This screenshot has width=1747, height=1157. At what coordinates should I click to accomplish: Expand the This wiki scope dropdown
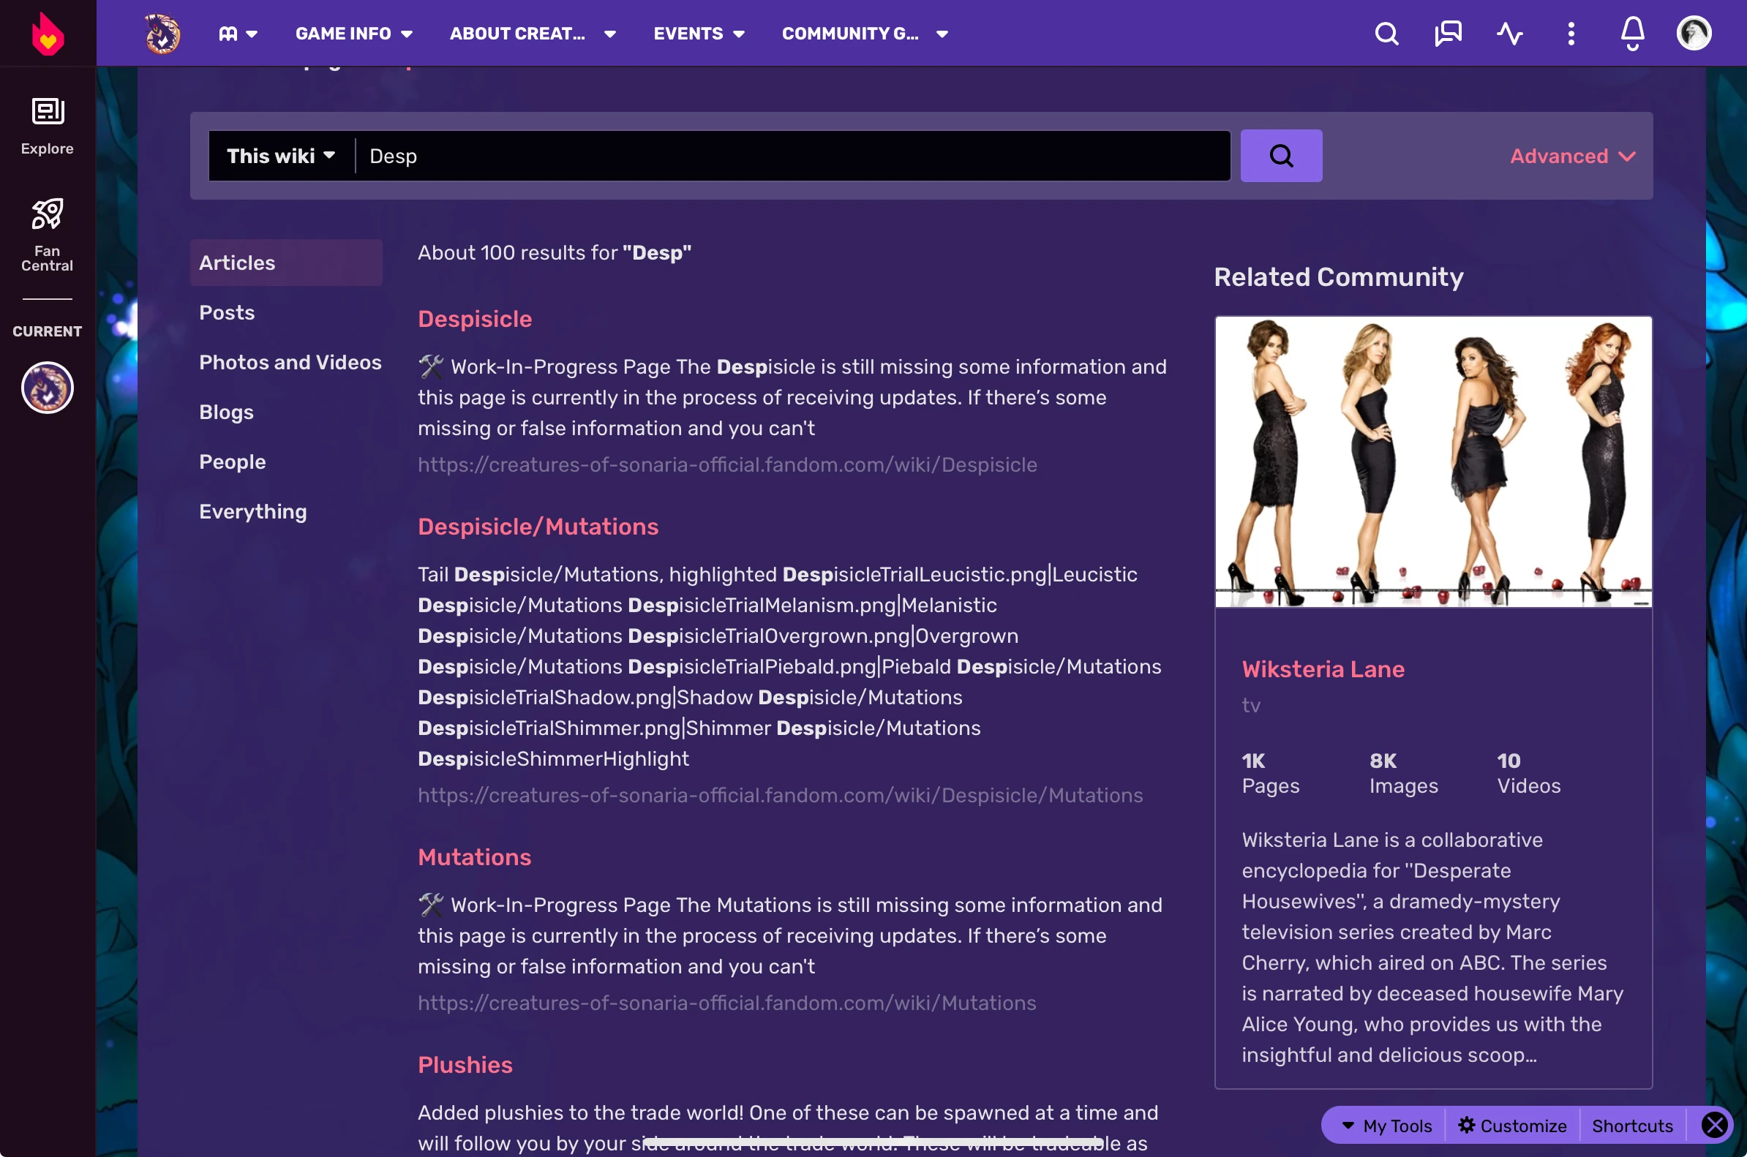pyautogui.click(x=280, y=156)
